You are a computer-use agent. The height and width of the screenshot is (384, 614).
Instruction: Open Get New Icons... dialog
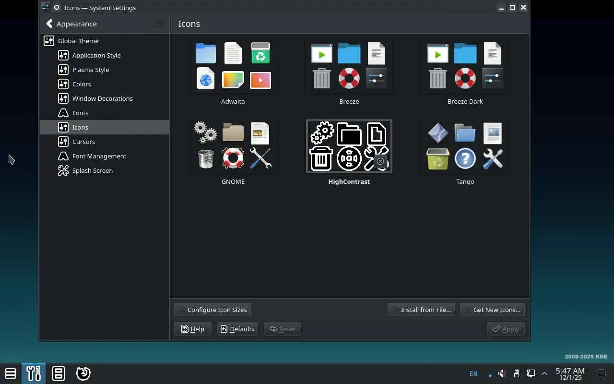click(492, 310)
